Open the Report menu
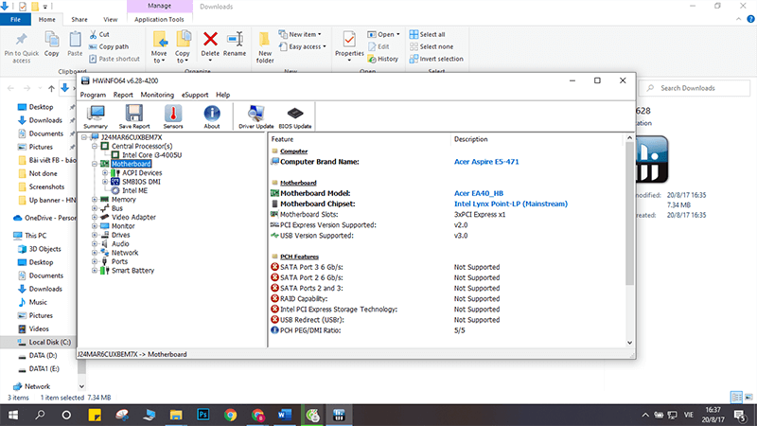The height and width of the screenshot is (426, 757). click(123, 95)
